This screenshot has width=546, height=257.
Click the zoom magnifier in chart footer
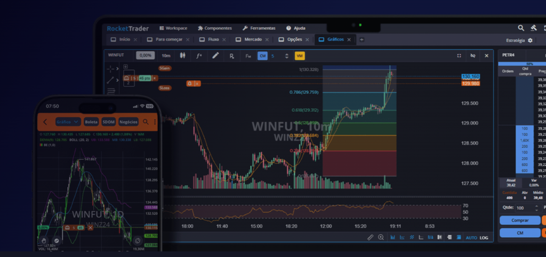click(x=381, y=237)
